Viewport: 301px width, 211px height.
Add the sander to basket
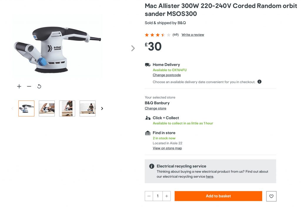(x=218, y=196)
